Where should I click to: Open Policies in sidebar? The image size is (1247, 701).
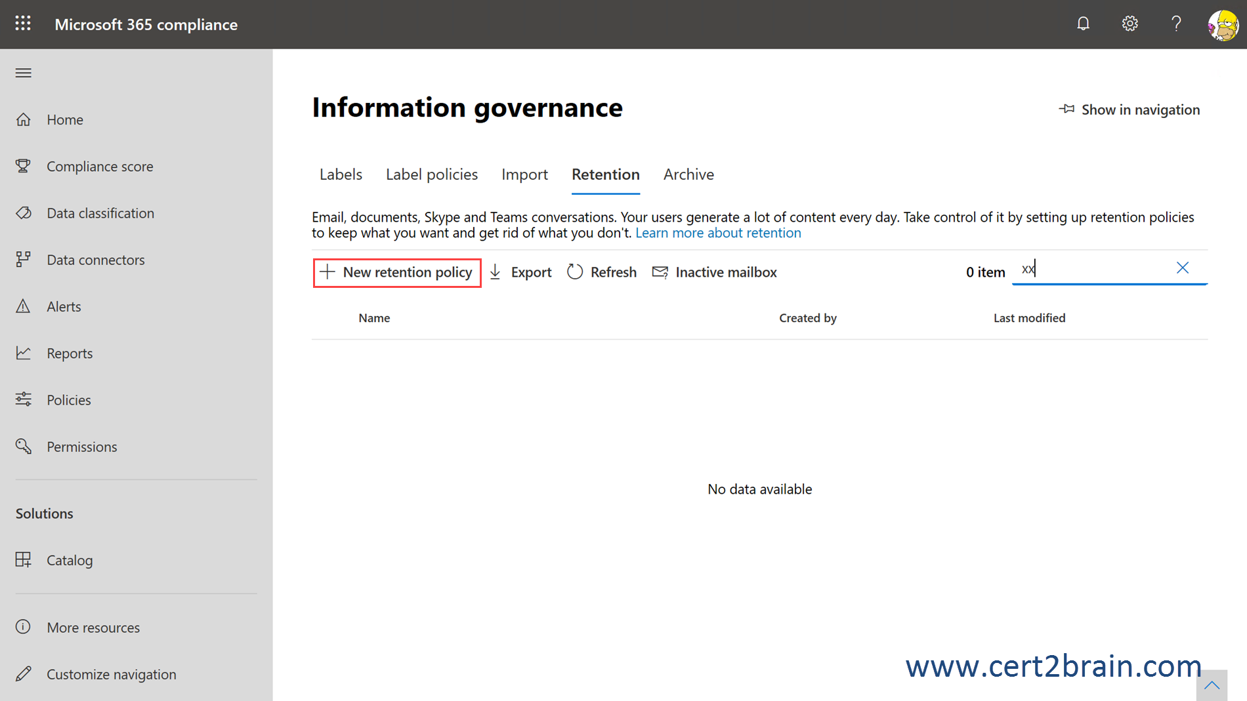coord(69,400)
